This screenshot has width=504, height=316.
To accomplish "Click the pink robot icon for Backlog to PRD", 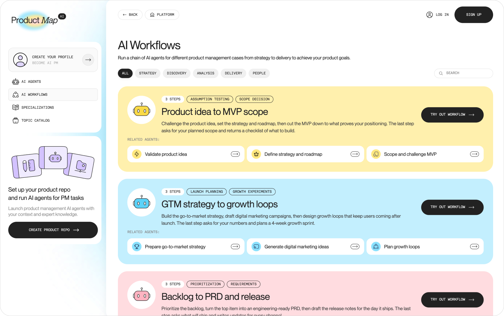I will pyautogui.click(x=142, y=295).
